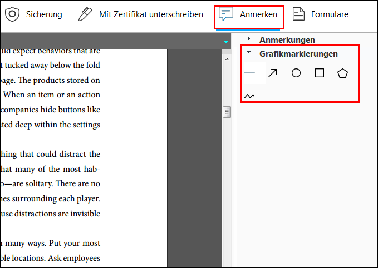Collapse the Grafikmarkierungen section

pos(249,52)
